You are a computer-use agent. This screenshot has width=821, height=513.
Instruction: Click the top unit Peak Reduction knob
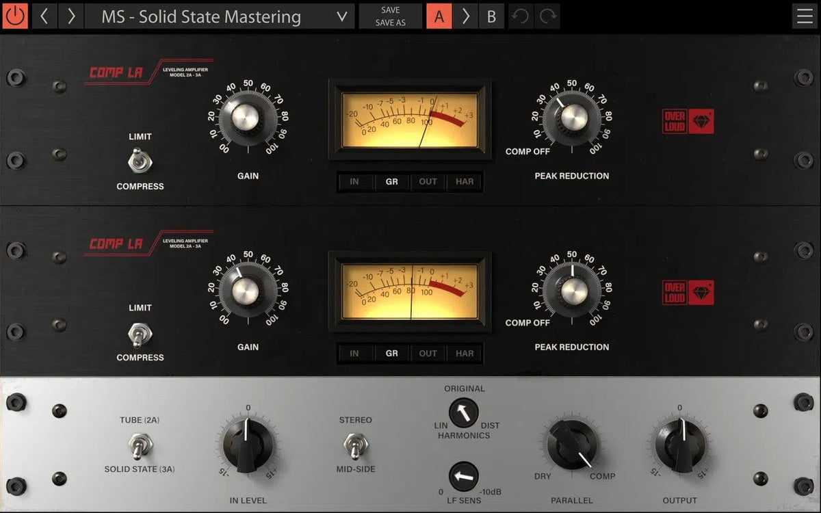[x=571, y=119]
